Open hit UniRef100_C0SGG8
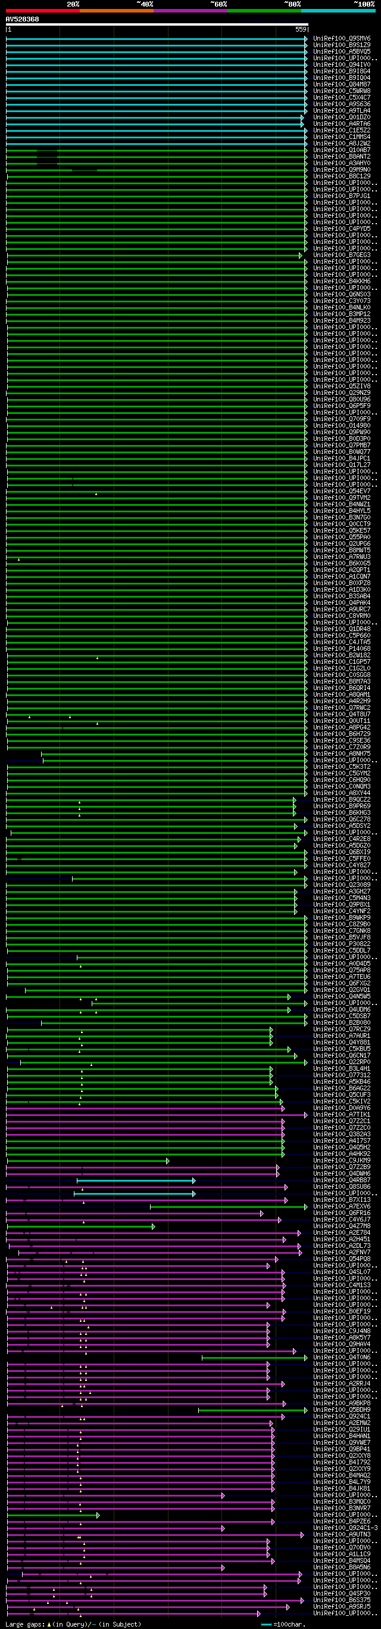Viewport: 381px width, 1629px height. [341, 675]
